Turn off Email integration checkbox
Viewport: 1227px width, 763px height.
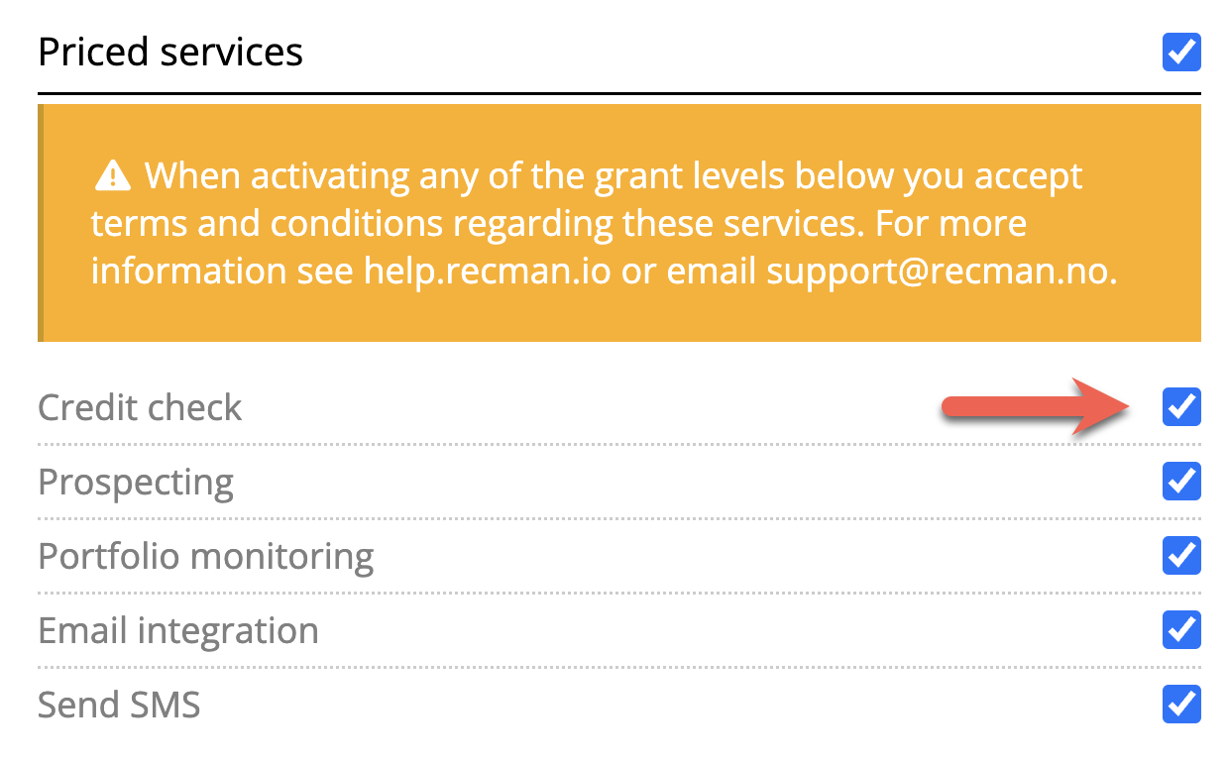coord(1180,630)
